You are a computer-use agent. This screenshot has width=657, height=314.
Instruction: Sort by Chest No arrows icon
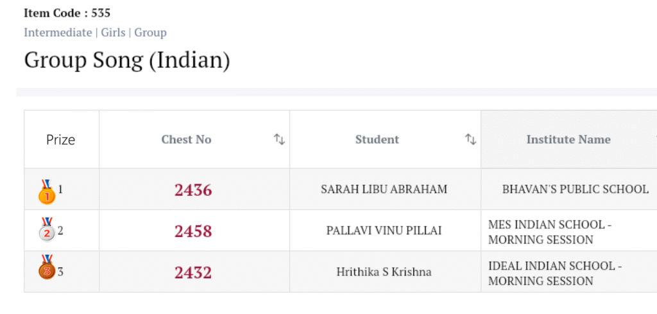279,139
